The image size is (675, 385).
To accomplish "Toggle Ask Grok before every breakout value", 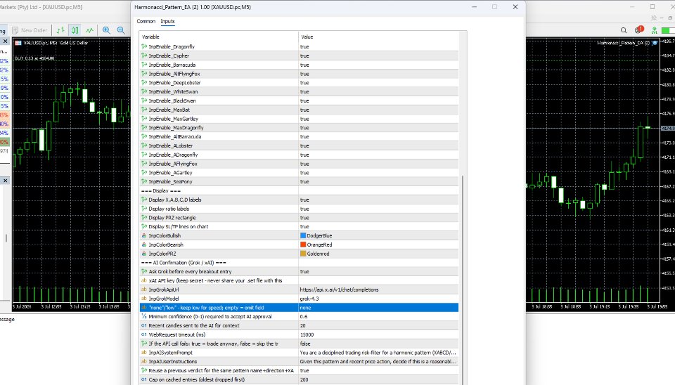I will point(378,271).
